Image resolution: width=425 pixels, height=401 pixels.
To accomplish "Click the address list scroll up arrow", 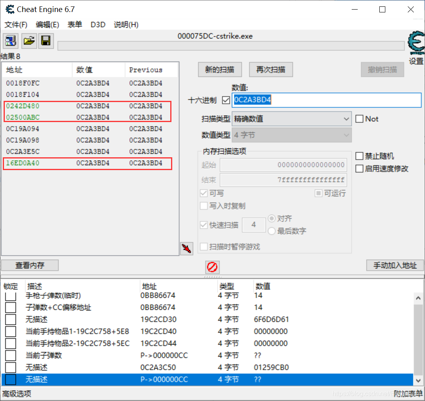I will coord(418,298).
